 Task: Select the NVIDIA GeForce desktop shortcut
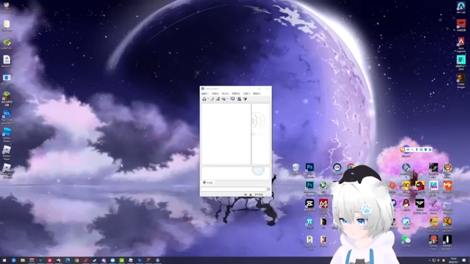click(x=6, y=43)
